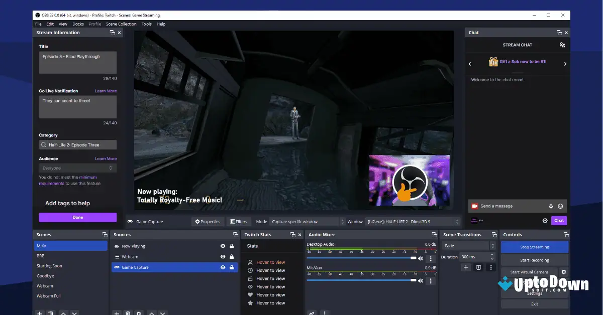Mute the Desktop Audio track
The image size is (603, 315).
point(421,258)
